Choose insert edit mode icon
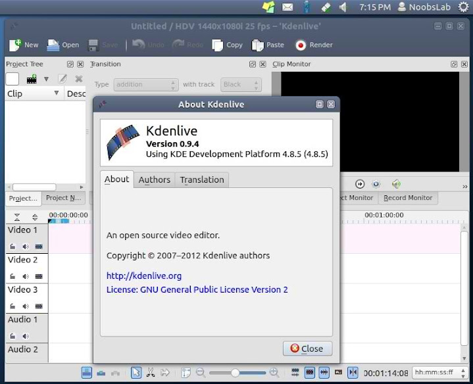 tap(116, 373)
